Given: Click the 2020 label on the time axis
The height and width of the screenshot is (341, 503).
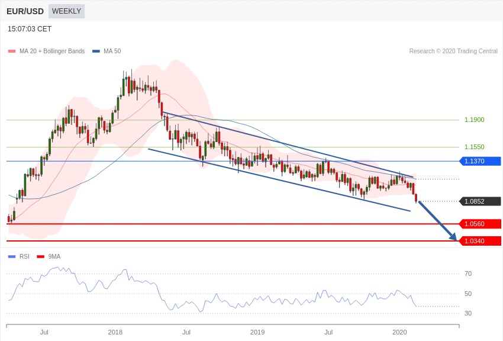Looking at the screenshot, I should [399, 332].
